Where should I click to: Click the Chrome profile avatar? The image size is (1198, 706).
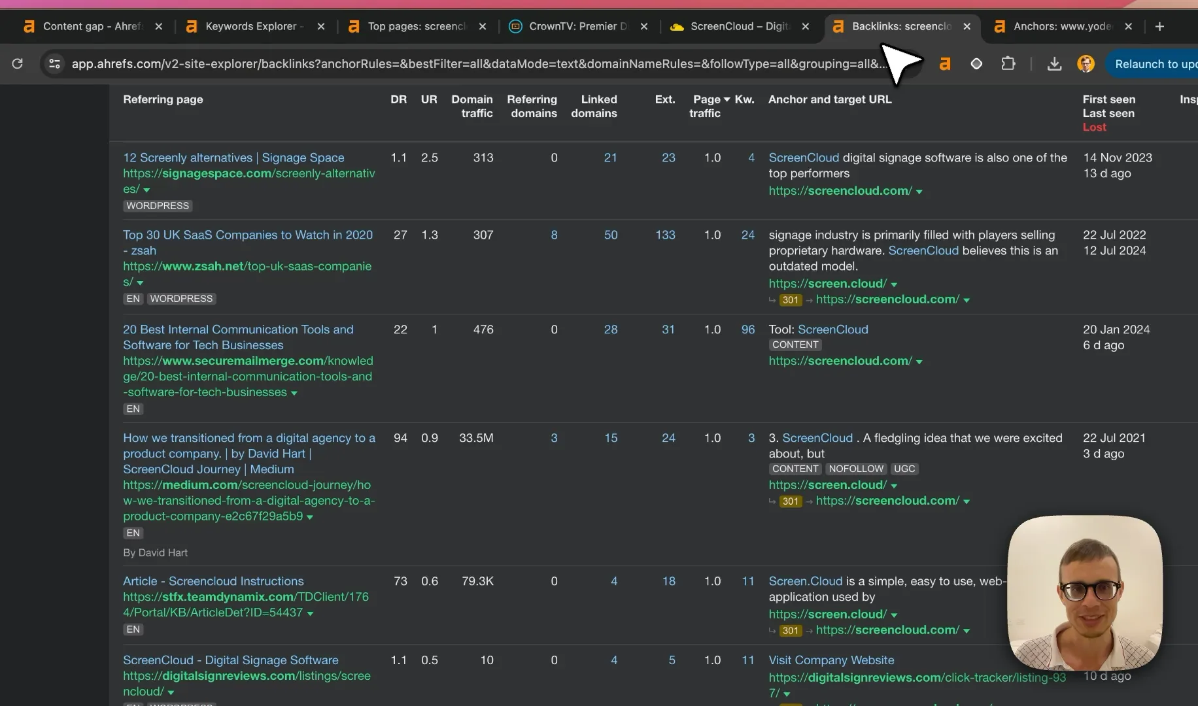coord(1086,63)
